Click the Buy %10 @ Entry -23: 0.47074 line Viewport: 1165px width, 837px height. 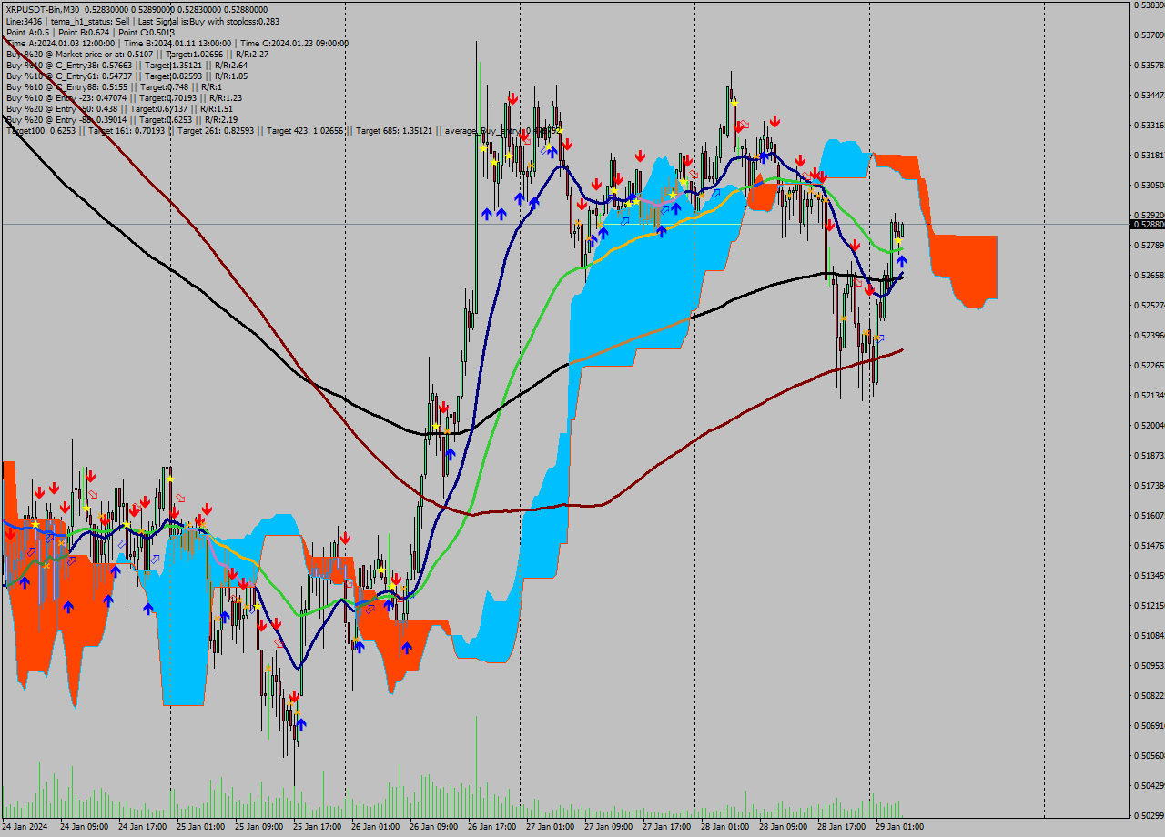click(x=124, y=97)
